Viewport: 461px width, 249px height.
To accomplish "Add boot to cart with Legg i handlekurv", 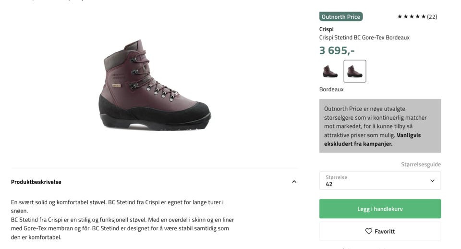I will 380,209.
